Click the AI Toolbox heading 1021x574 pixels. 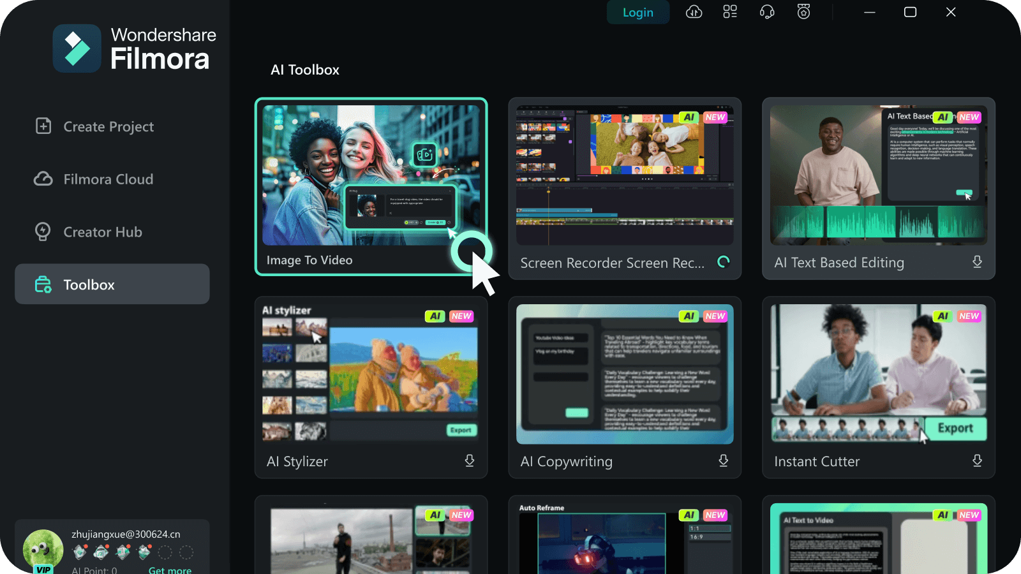pyautogui.click(x=305, y=70)
